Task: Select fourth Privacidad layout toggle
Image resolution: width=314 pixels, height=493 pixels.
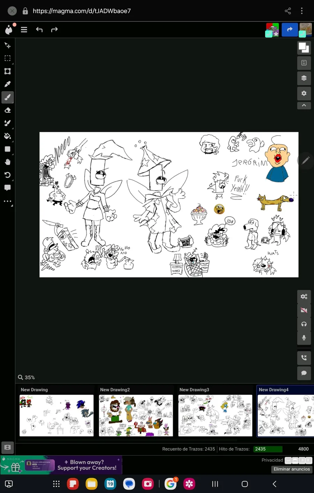Action: pyautogui.click(x=309, y=460)
